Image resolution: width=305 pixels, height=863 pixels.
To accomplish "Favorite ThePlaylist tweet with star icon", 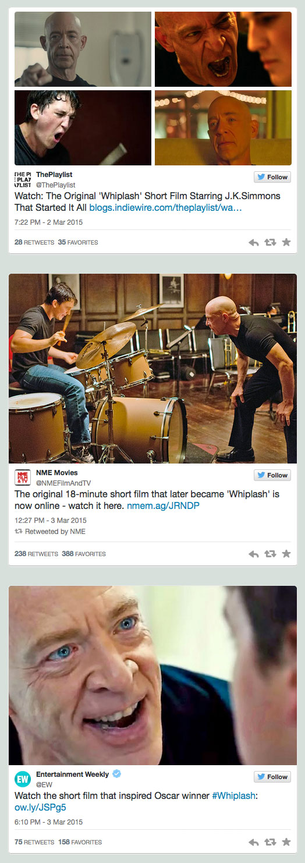I will click(x=286, y=242).
